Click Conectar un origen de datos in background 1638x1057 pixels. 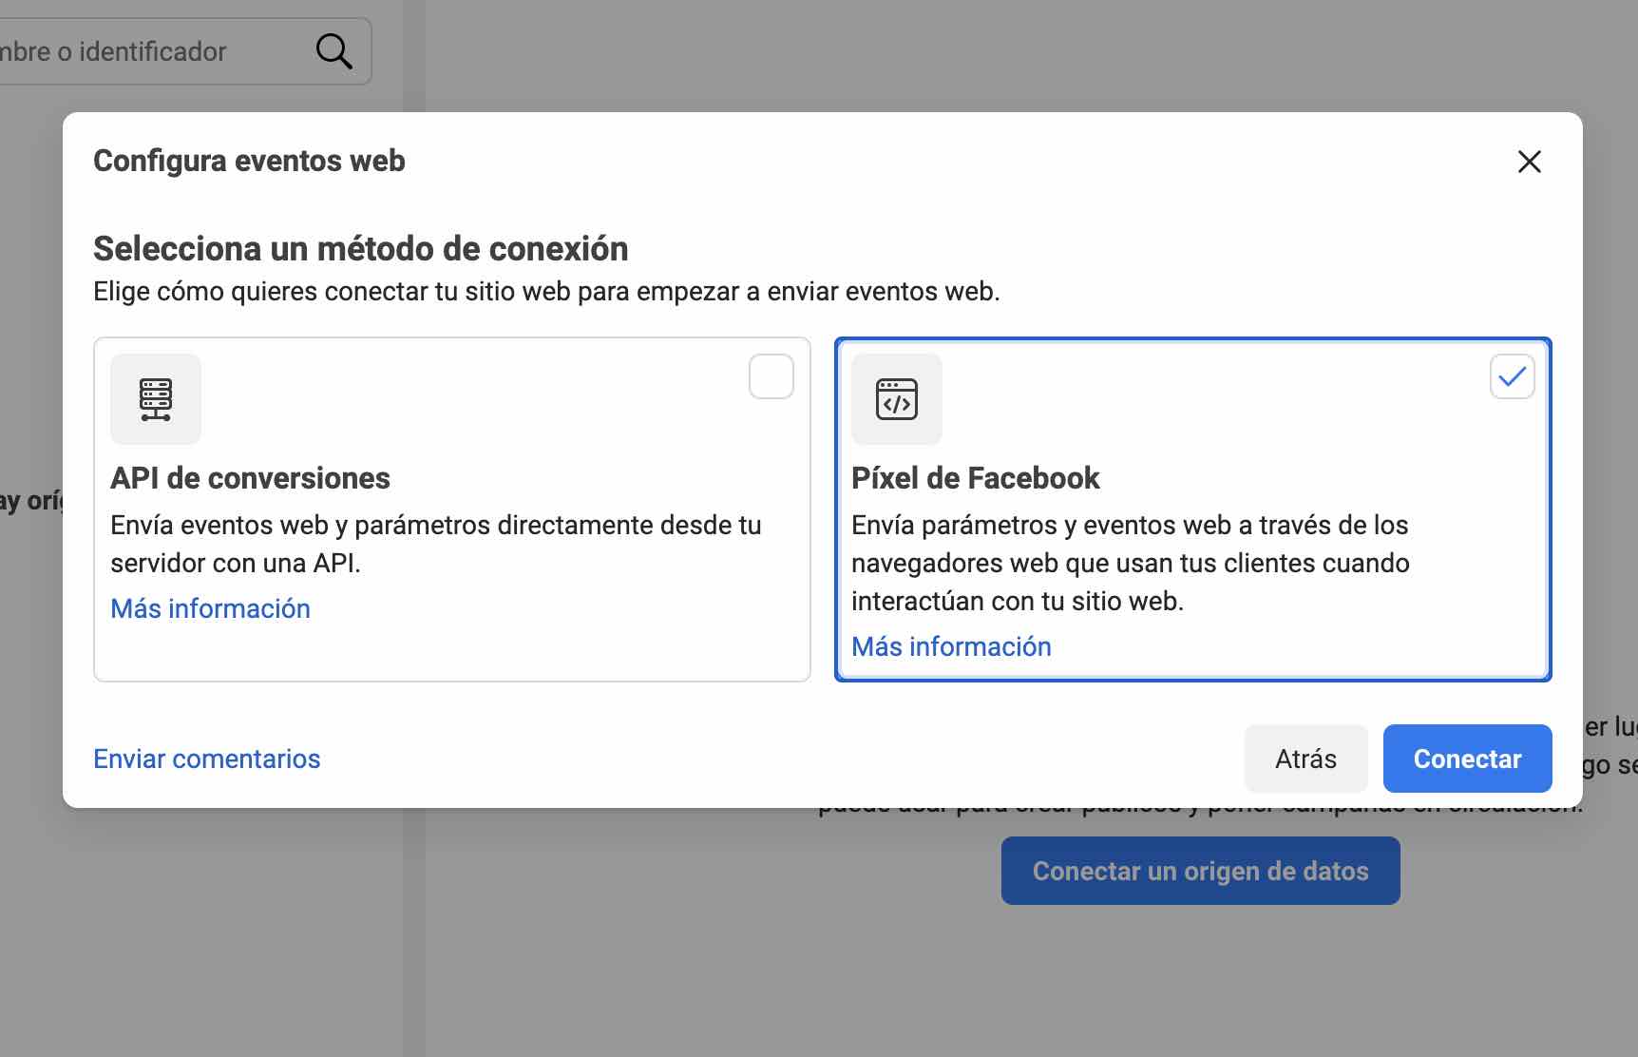tap(1200, 871)
